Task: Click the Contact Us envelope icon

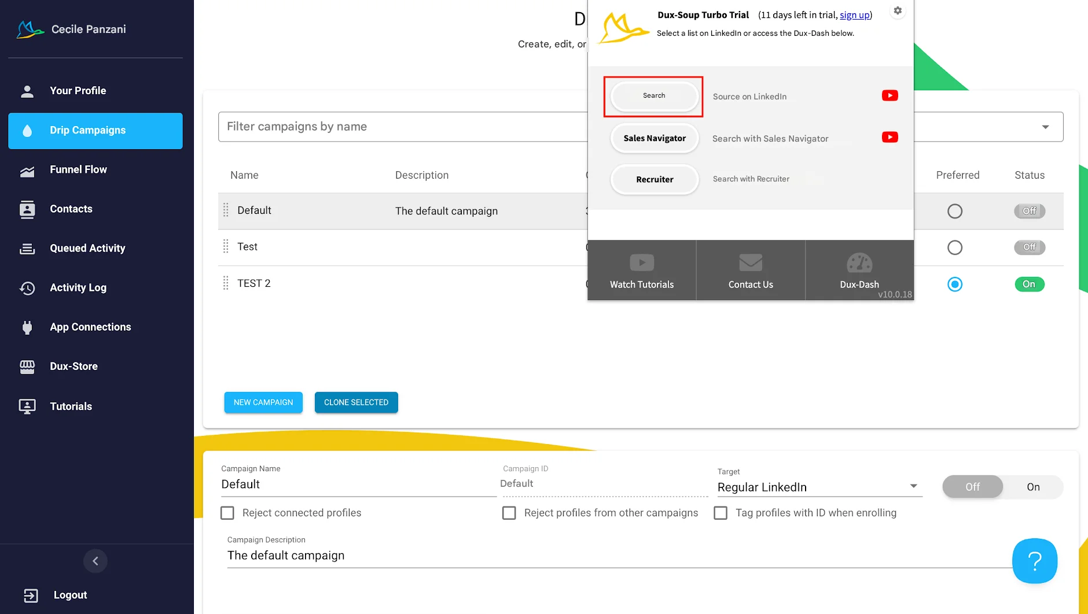Action: tap(751, 262)
